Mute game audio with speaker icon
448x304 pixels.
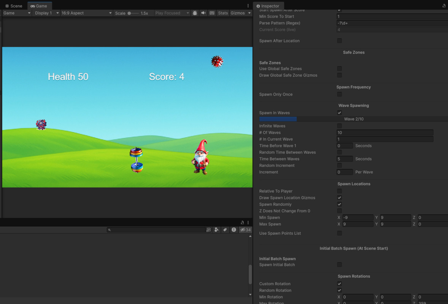point(203,13)
